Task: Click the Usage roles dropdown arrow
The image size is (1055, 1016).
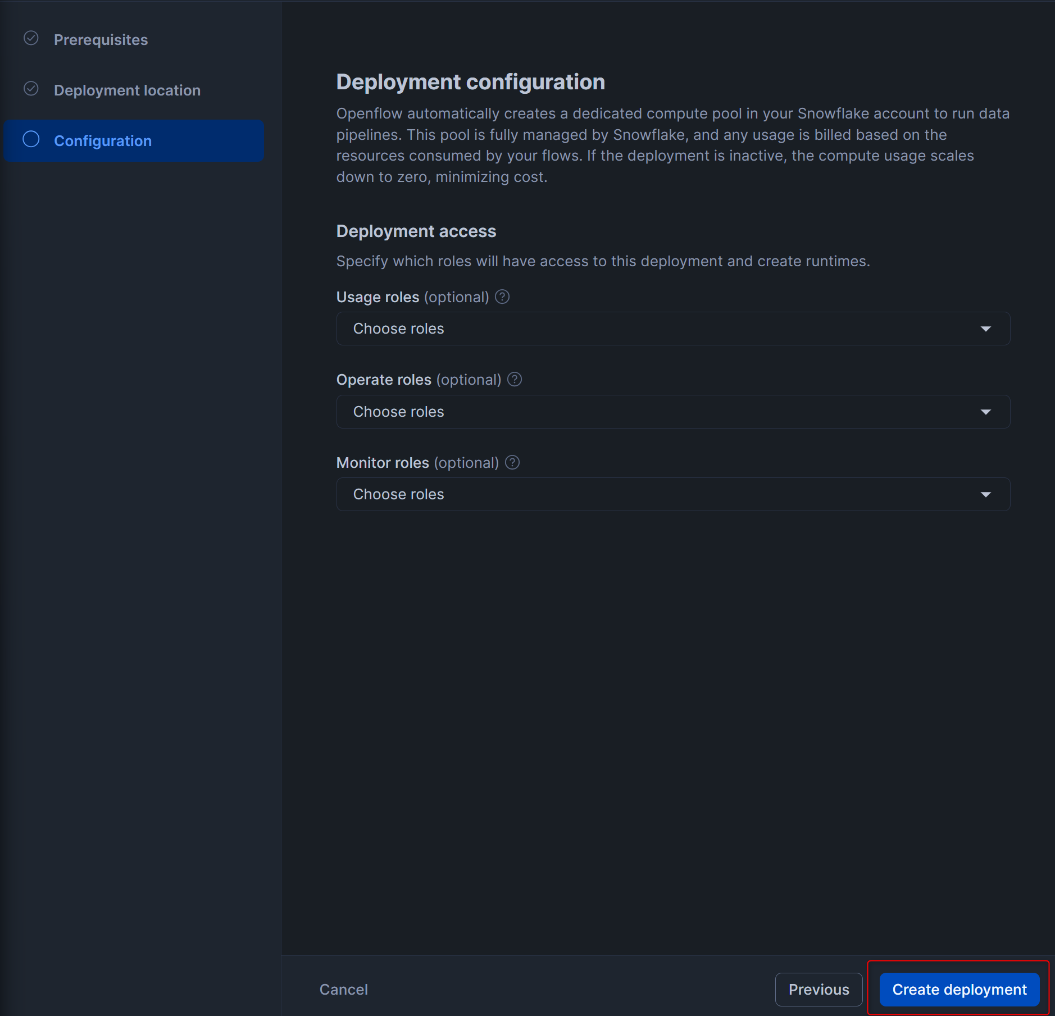Action: 985,329
